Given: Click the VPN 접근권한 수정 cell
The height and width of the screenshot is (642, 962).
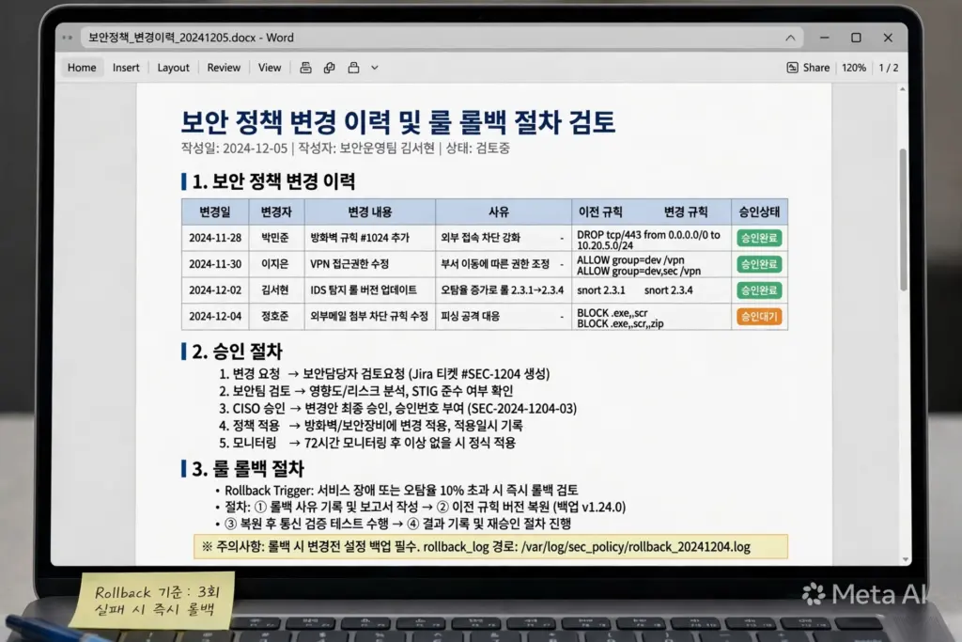Looking at the screenshot, I should pos(370,264).
